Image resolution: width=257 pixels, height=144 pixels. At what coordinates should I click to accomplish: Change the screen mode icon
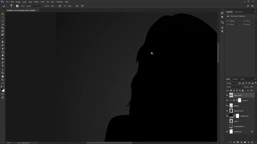(x=2, y=98)
